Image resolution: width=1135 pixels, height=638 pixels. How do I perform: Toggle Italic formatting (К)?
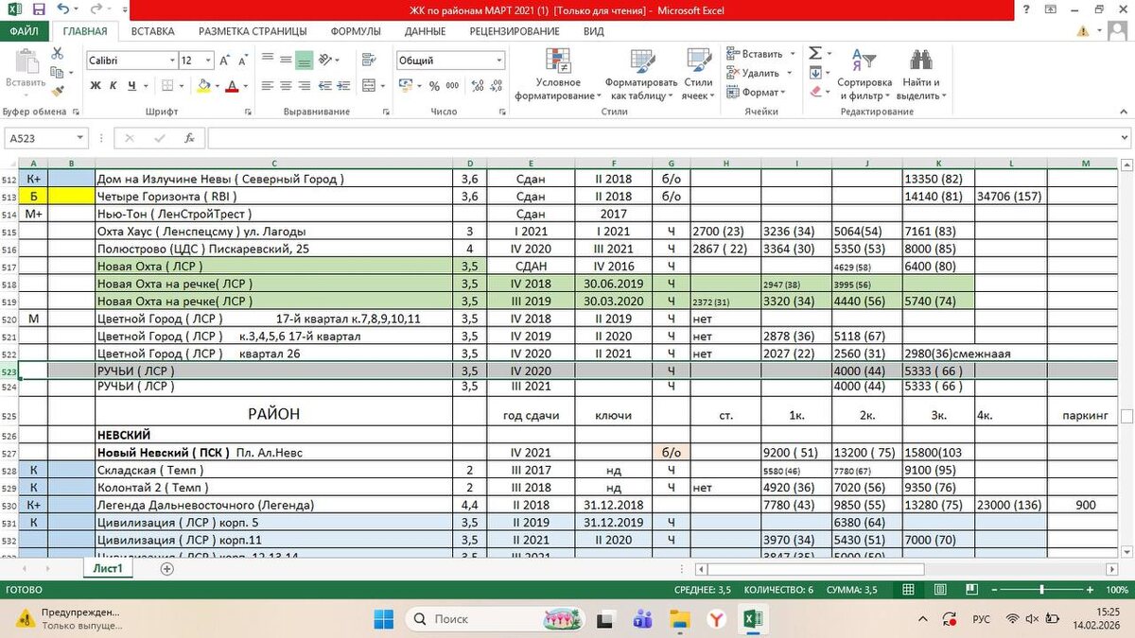113,86
